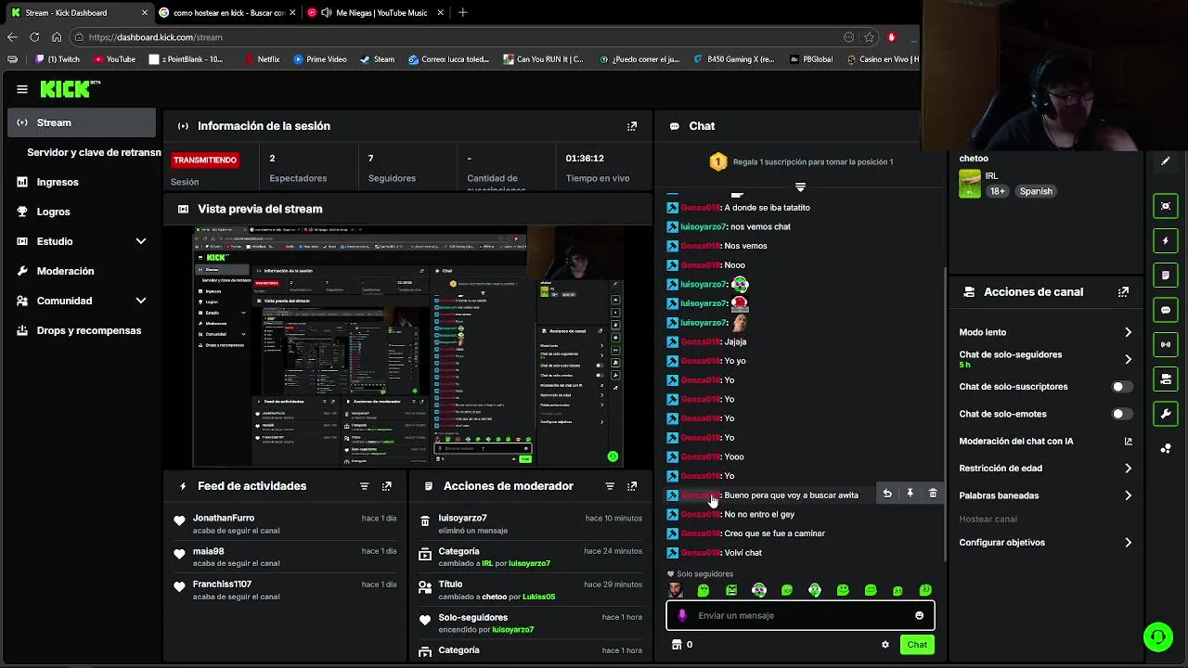Toggle Chat de solo-suscriptores switch
This screenshot has width=1188, height=668.
[x=1122, y=387]
